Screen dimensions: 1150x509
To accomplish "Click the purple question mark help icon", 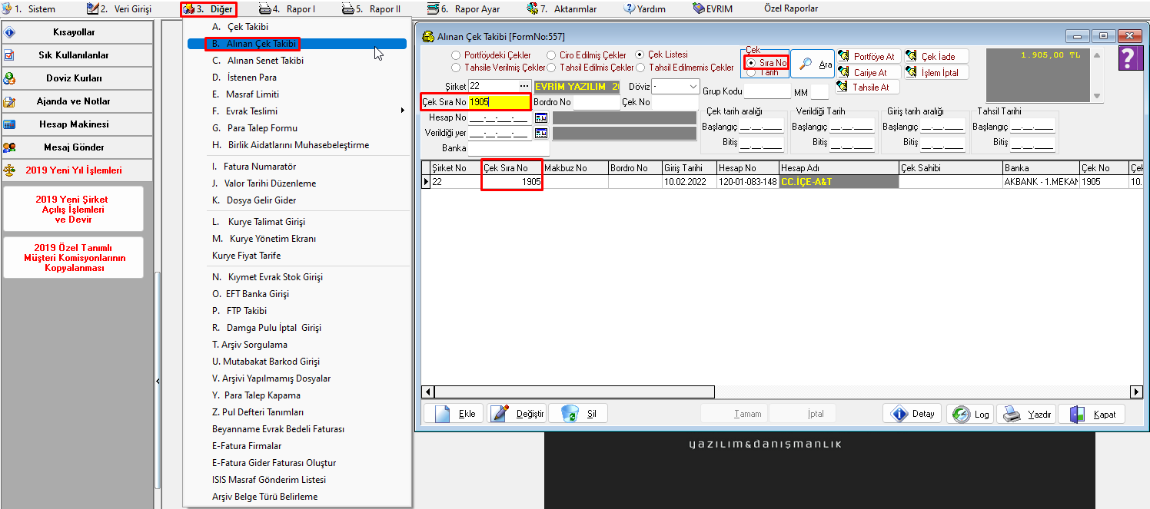I will click(x=1128, y=59).
